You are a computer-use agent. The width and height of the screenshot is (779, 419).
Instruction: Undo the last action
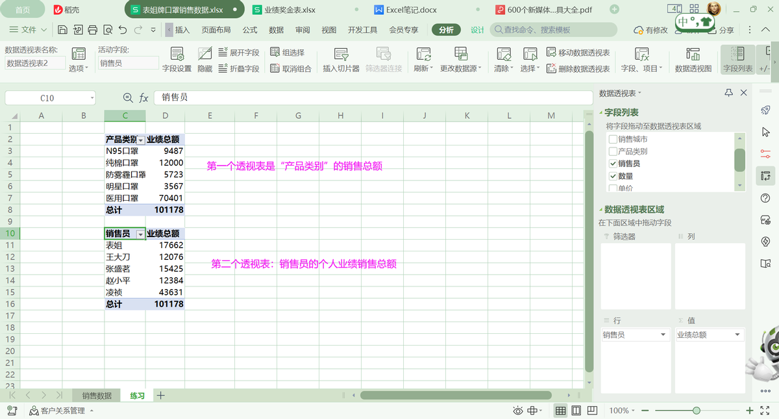pyautogui.click(x=122, y=30)
